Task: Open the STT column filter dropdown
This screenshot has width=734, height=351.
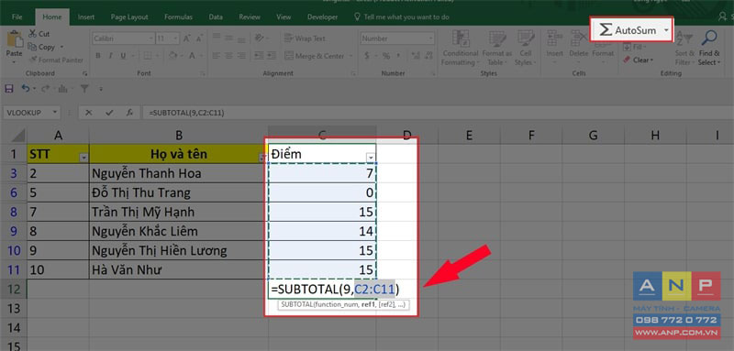Action: coord(83,159)
